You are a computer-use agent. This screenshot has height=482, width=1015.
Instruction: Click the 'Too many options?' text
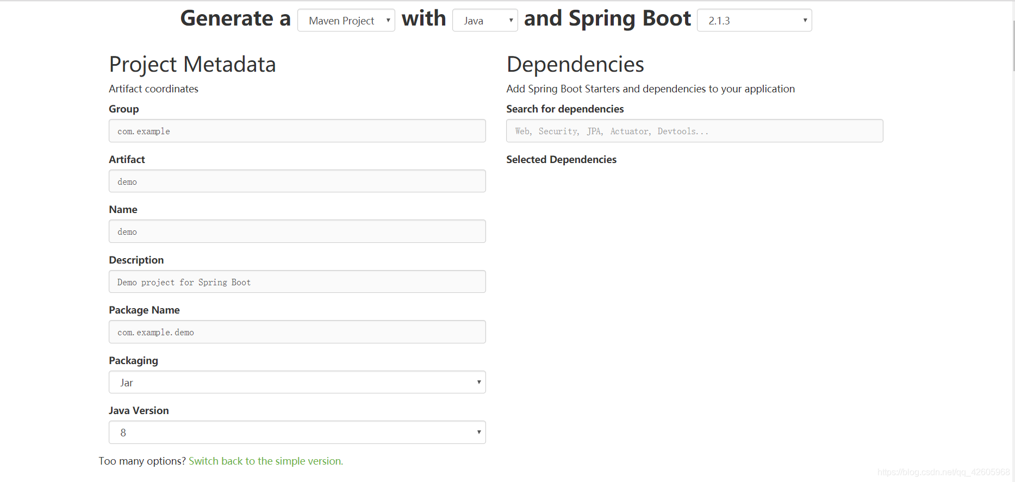pos(142,461)
